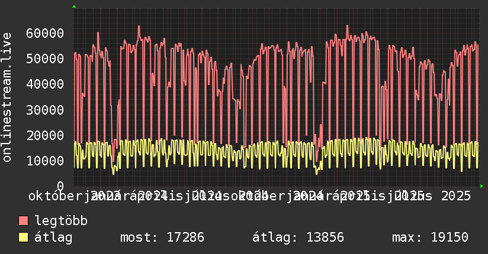Click the rightmost 2025 x-axis label
Viewport: 488px width, 254px height.
pos(456,196)
